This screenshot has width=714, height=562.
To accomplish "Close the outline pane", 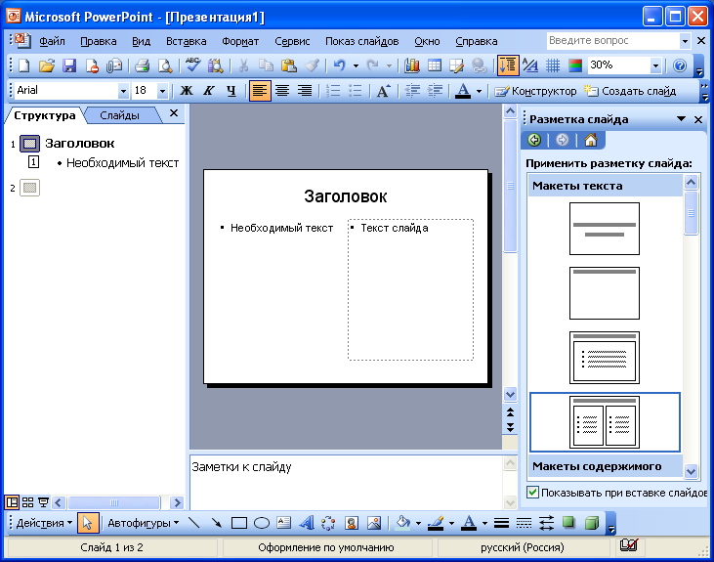I will click(x=174, y=113).
